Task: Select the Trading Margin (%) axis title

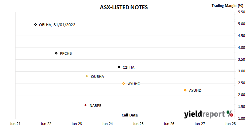Action: 227,6
